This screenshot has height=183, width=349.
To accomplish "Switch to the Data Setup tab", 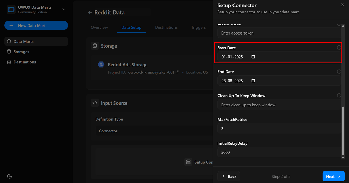I will (131, 27).
